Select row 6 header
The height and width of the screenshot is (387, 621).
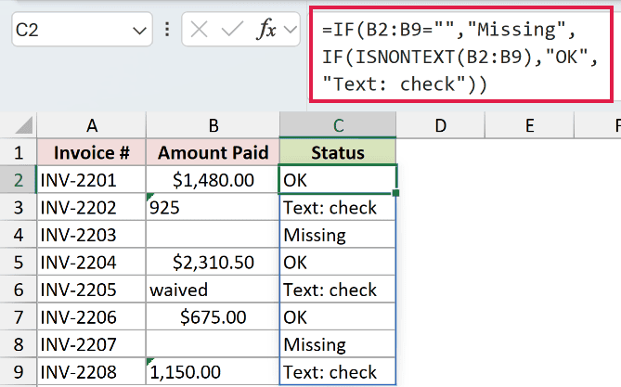[19, 290]
